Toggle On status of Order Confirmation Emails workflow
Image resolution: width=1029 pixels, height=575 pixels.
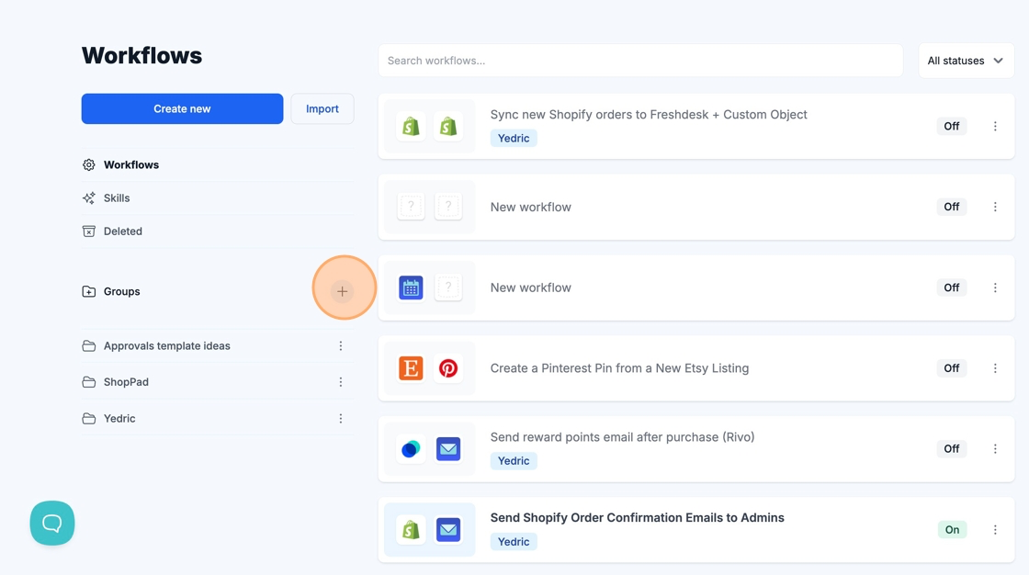pyautogui.click(x=952, y=530)
